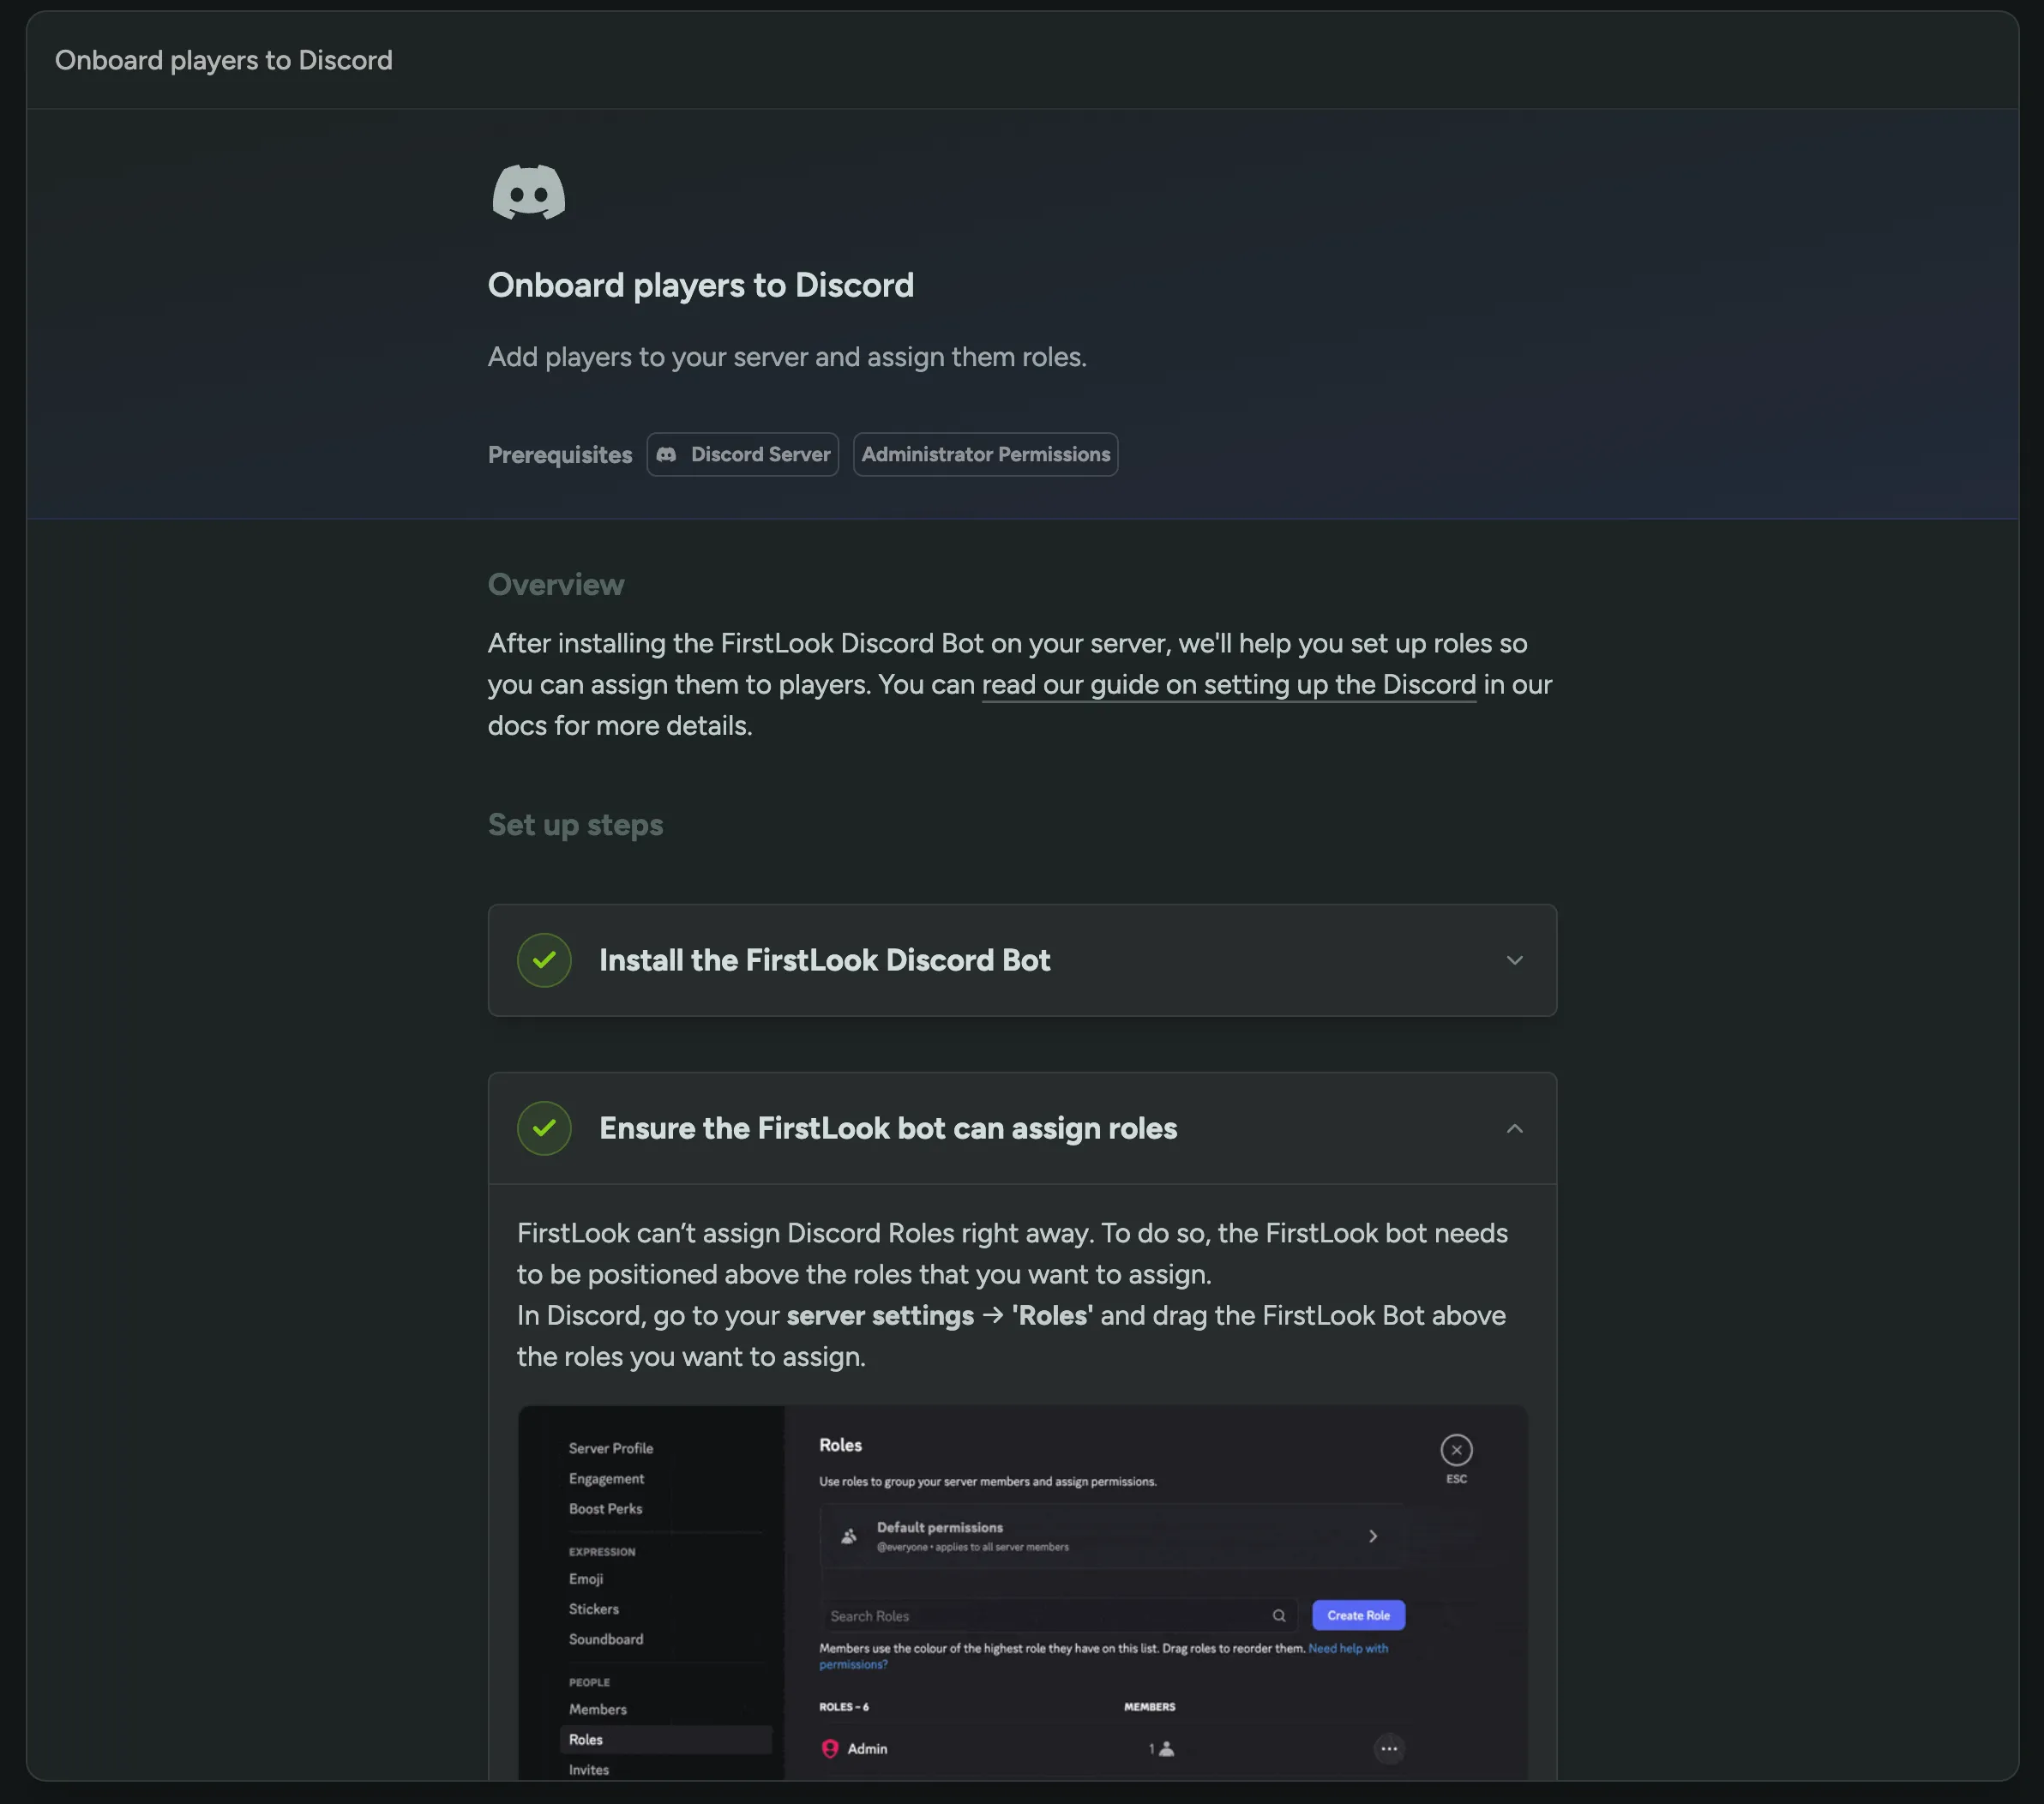Click the Discord Server prerequisite badge icon
This screenshot has height=1804, width=2044.
click(668, 454)
